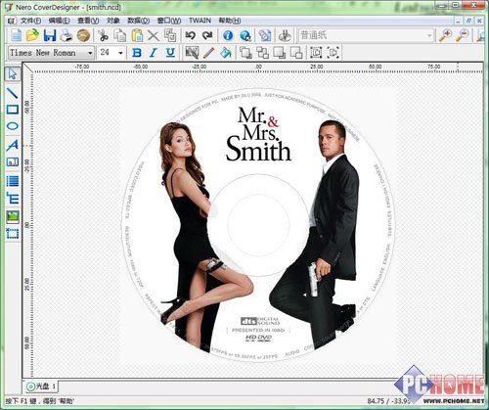The width and height of the screenshot is (489, 410).
Task: Click the disc center hub area
Action: [258, 225]
